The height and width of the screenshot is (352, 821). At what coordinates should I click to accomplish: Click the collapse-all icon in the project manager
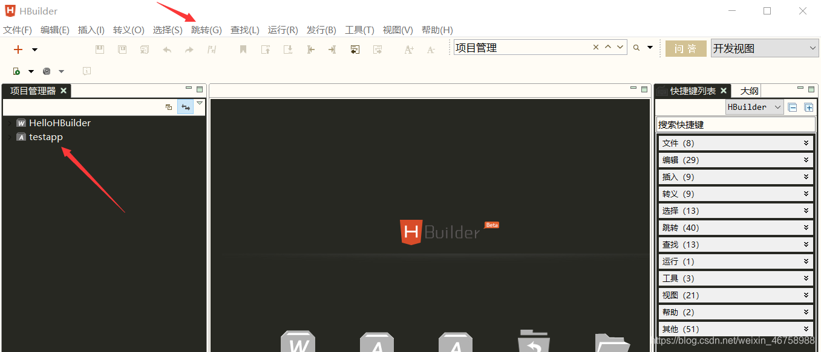(x=169, y=107)
